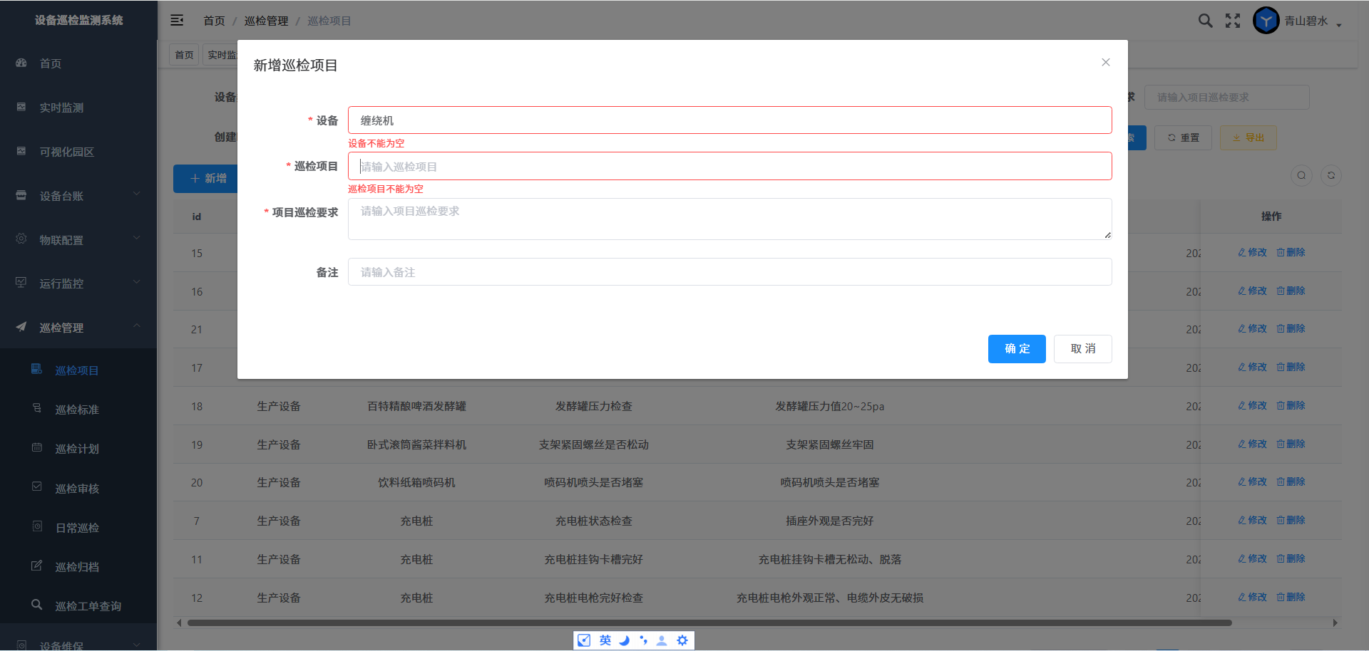1369x651 pixels.
Task: Collapse the 巡检管理 sidebar menu
Action: [x=78, y=328]
